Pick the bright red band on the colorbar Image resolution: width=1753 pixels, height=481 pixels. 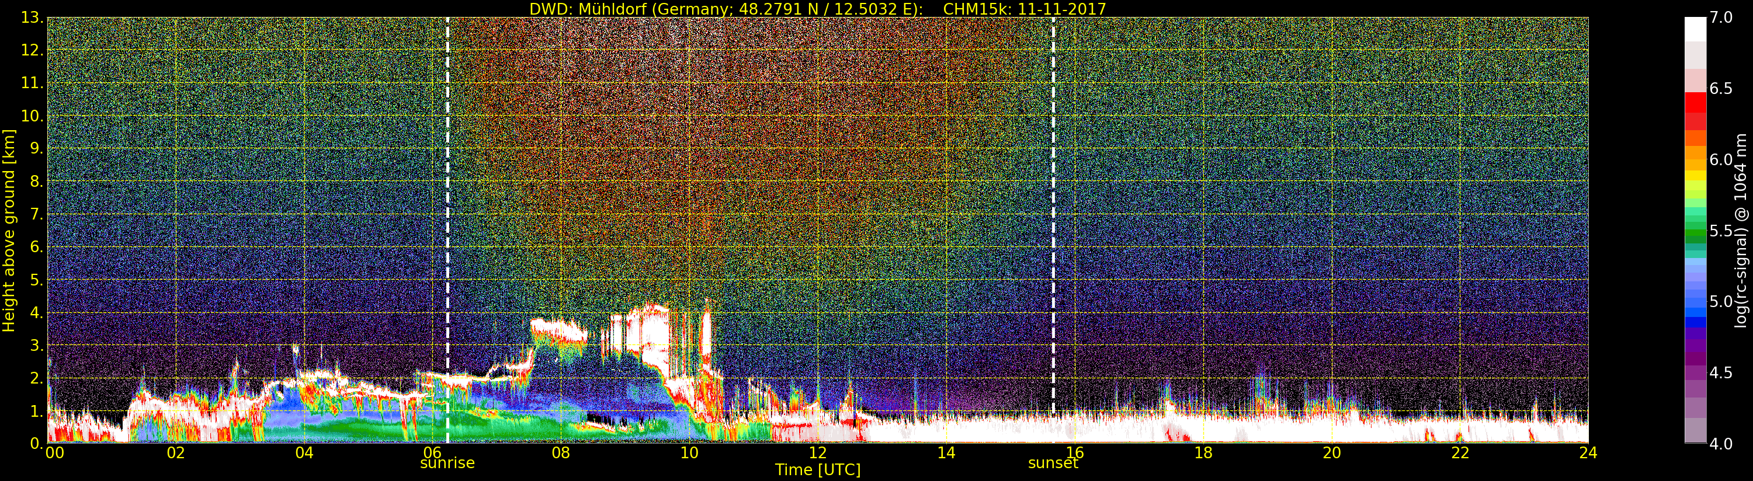click(1695, 102)
